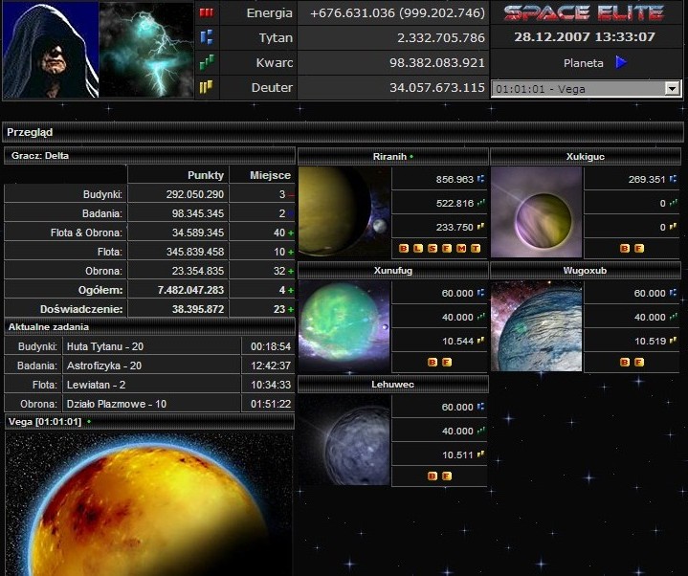Open the Riranih planet thumbnail

tap(344, 212)
